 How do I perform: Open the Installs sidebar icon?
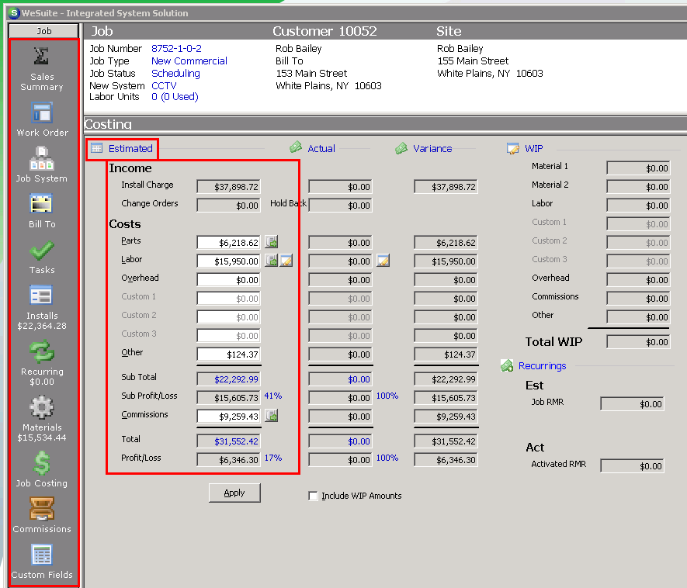coord(42,296)
